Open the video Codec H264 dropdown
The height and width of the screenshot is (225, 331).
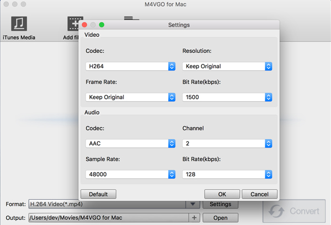[130, 67]
